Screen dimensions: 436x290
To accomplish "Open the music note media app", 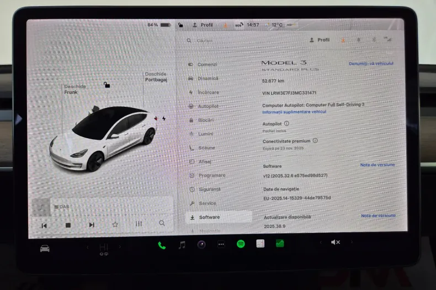I will 182,245.
